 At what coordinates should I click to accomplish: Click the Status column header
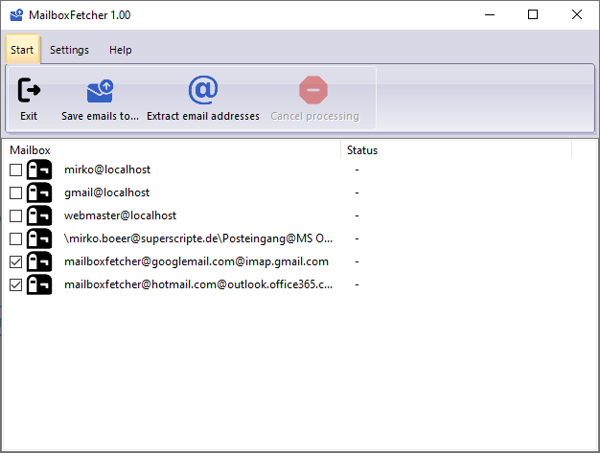455,150
